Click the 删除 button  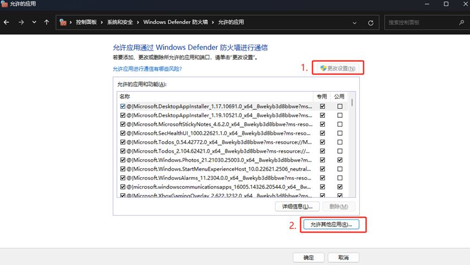[339, 206]
